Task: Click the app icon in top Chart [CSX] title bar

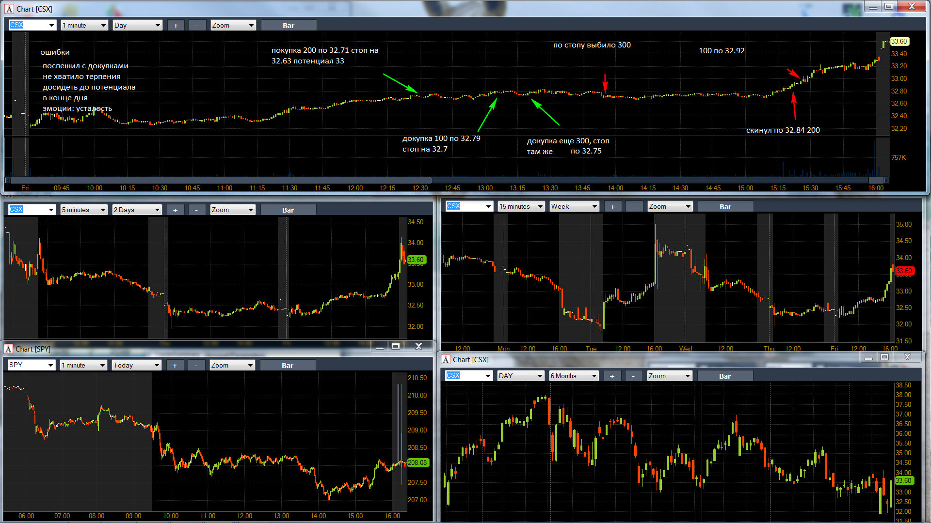Action: [x=9, y=9]
